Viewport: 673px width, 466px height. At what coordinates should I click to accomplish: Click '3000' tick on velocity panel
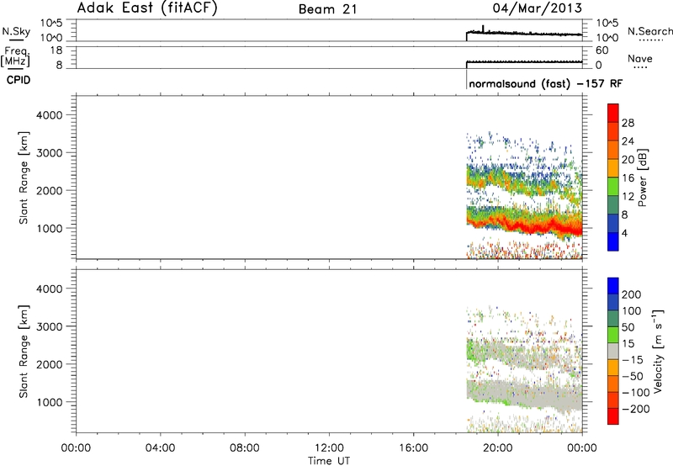(x=50, y=326)
